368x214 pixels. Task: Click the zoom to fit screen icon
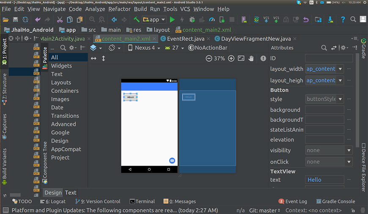click(x=241, y=58)
